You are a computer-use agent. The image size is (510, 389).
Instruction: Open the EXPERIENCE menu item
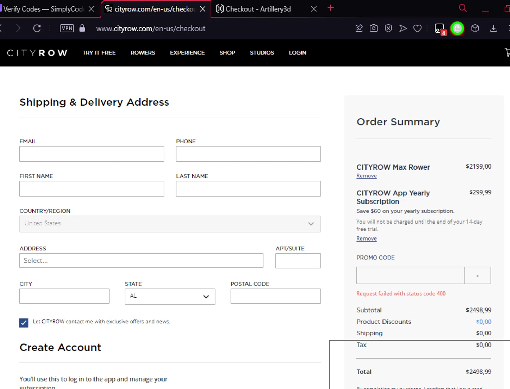[187, 53]
